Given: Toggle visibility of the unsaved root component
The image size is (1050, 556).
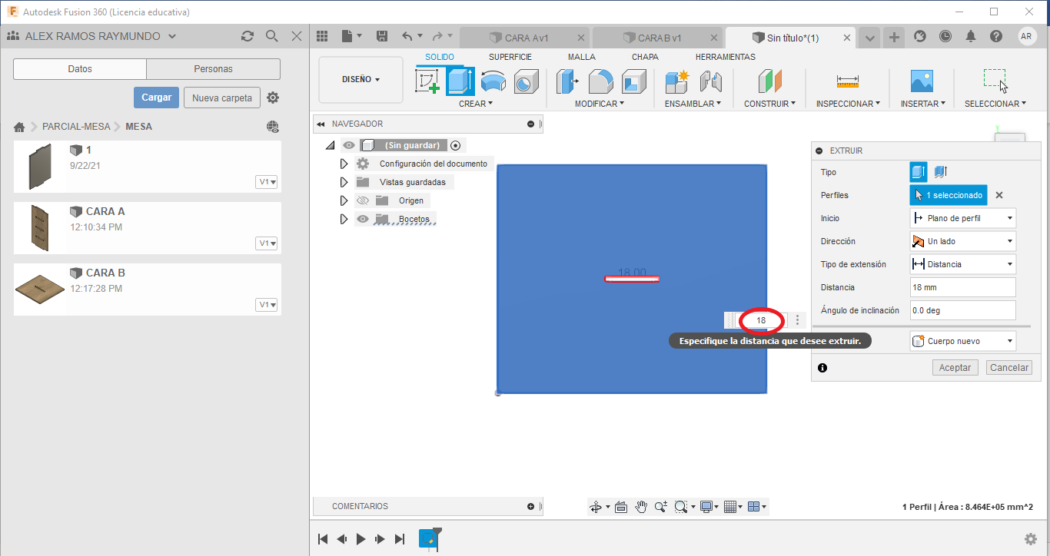Looking at the screenshot, I should tap(349, 145).
